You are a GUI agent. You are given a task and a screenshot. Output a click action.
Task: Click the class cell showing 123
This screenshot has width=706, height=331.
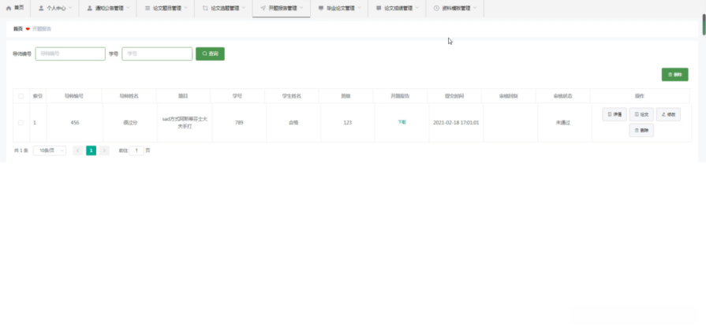click(x=348, y=122)
